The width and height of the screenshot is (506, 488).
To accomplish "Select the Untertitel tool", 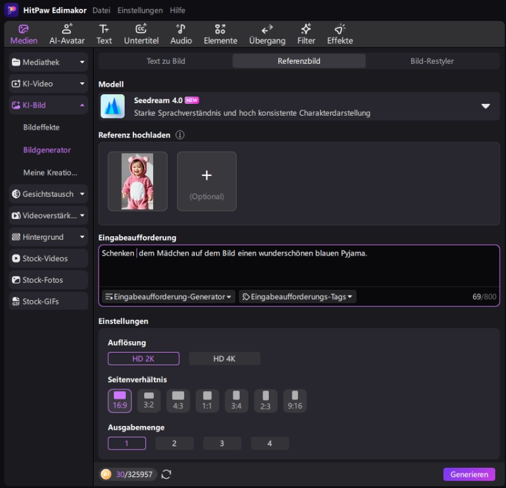I will (141, 34).
